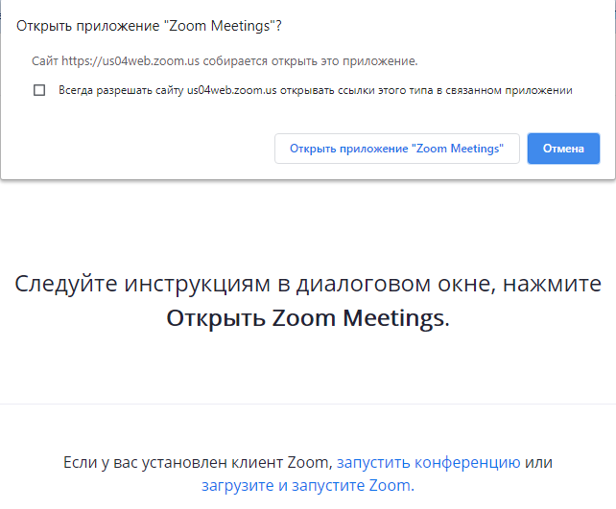Click the 'Открыть приложение "Zoom Meetings"' button

397,149
